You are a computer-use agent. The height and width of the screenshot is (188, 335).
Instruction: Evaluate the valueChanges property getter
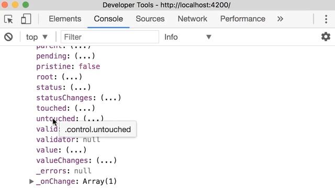[x=106, y=160]
